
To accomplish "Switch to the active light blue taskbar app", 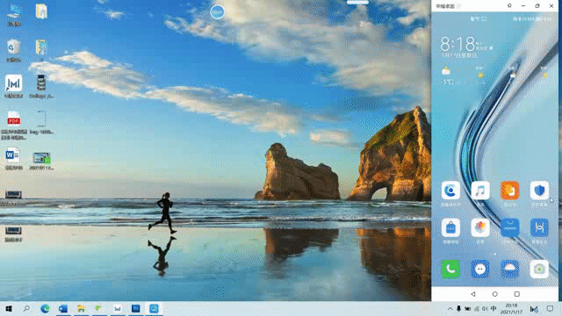I will [x=154, y=308].
